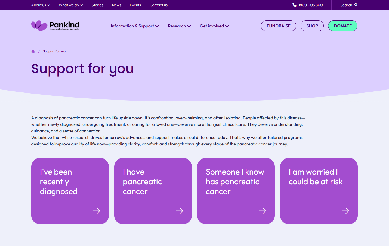Click the Pankind butterfly logo
Image resolution: width=389 pixels, height=246 pixels.
39,26
